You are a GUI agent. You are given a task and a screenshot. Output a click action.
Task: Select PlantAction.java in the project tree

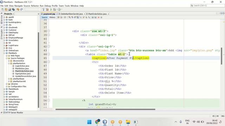point(22,69)
